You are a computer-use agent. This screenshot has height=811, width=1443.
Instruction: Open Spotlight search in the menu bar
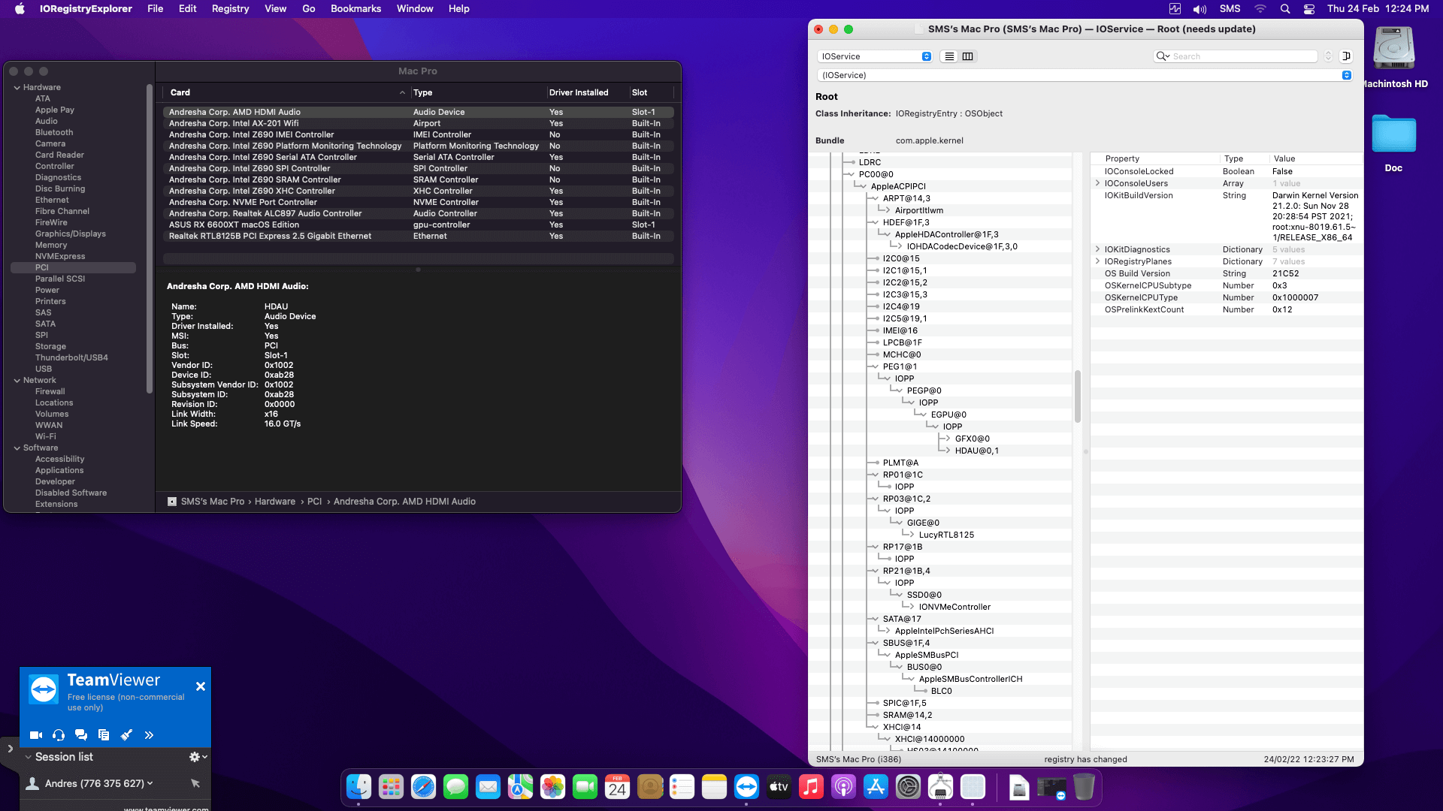1285,9
